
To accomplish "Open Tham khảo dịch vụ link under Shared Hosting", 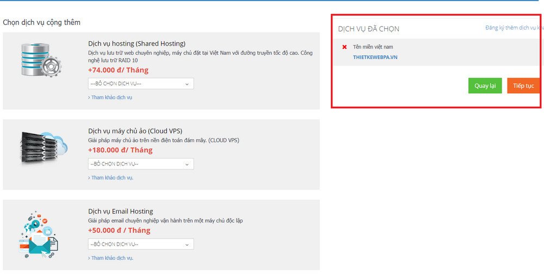I will [x=110, y=98].
